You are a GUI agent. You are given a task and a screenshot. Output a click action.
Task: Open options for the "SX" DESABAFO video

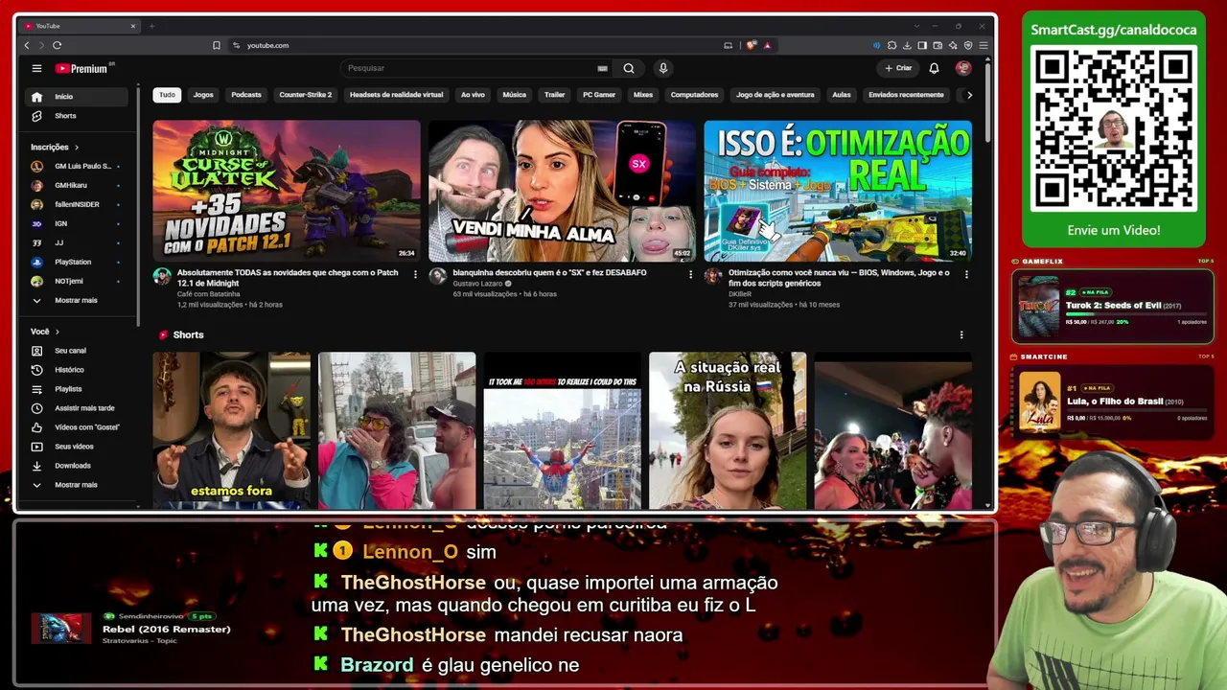point(690,274)
